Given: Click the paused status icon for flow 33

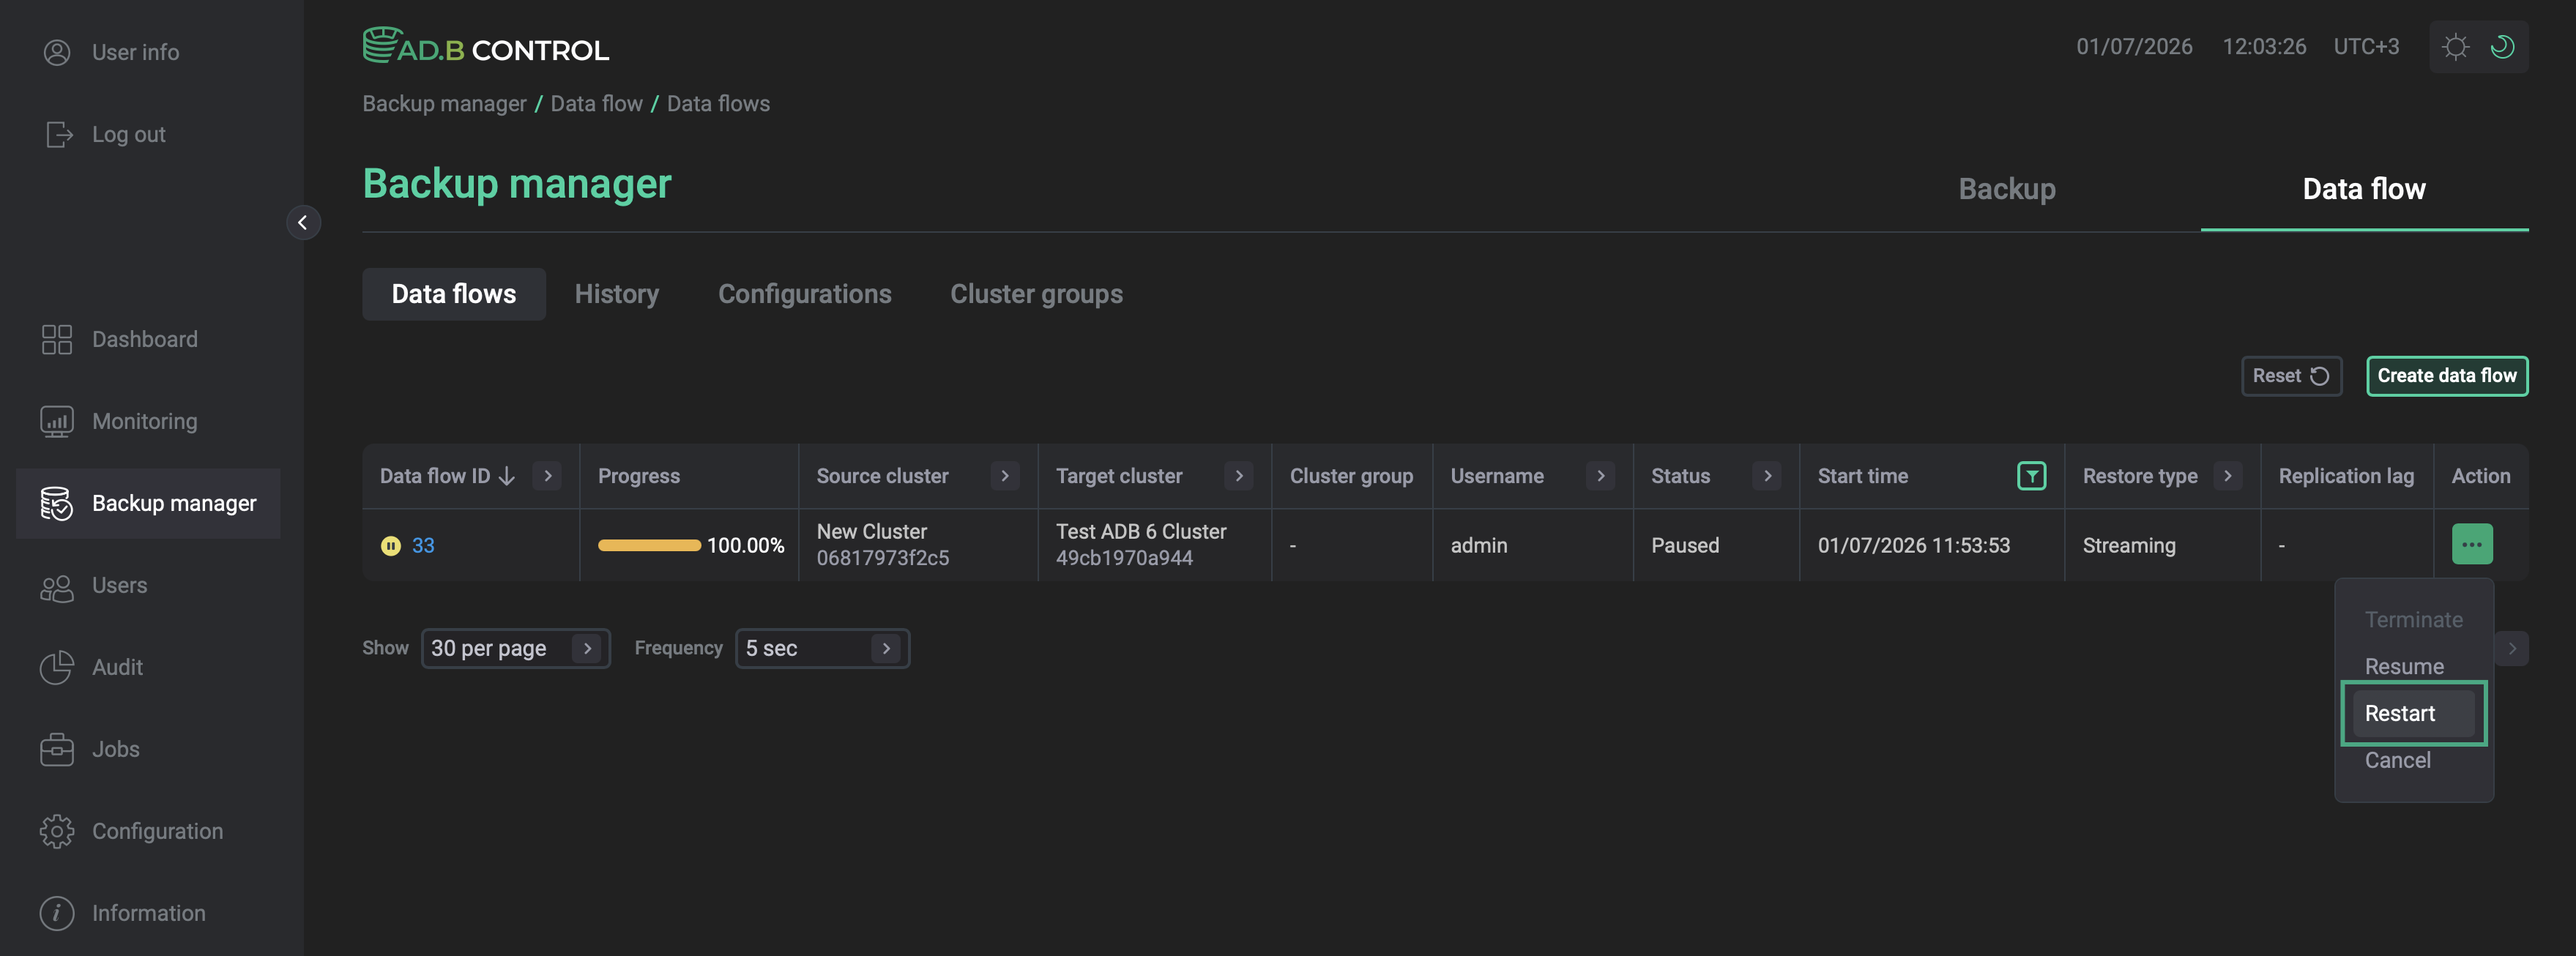Looking at the screenshot, I should pyautogui.click(x=390, y=546).
